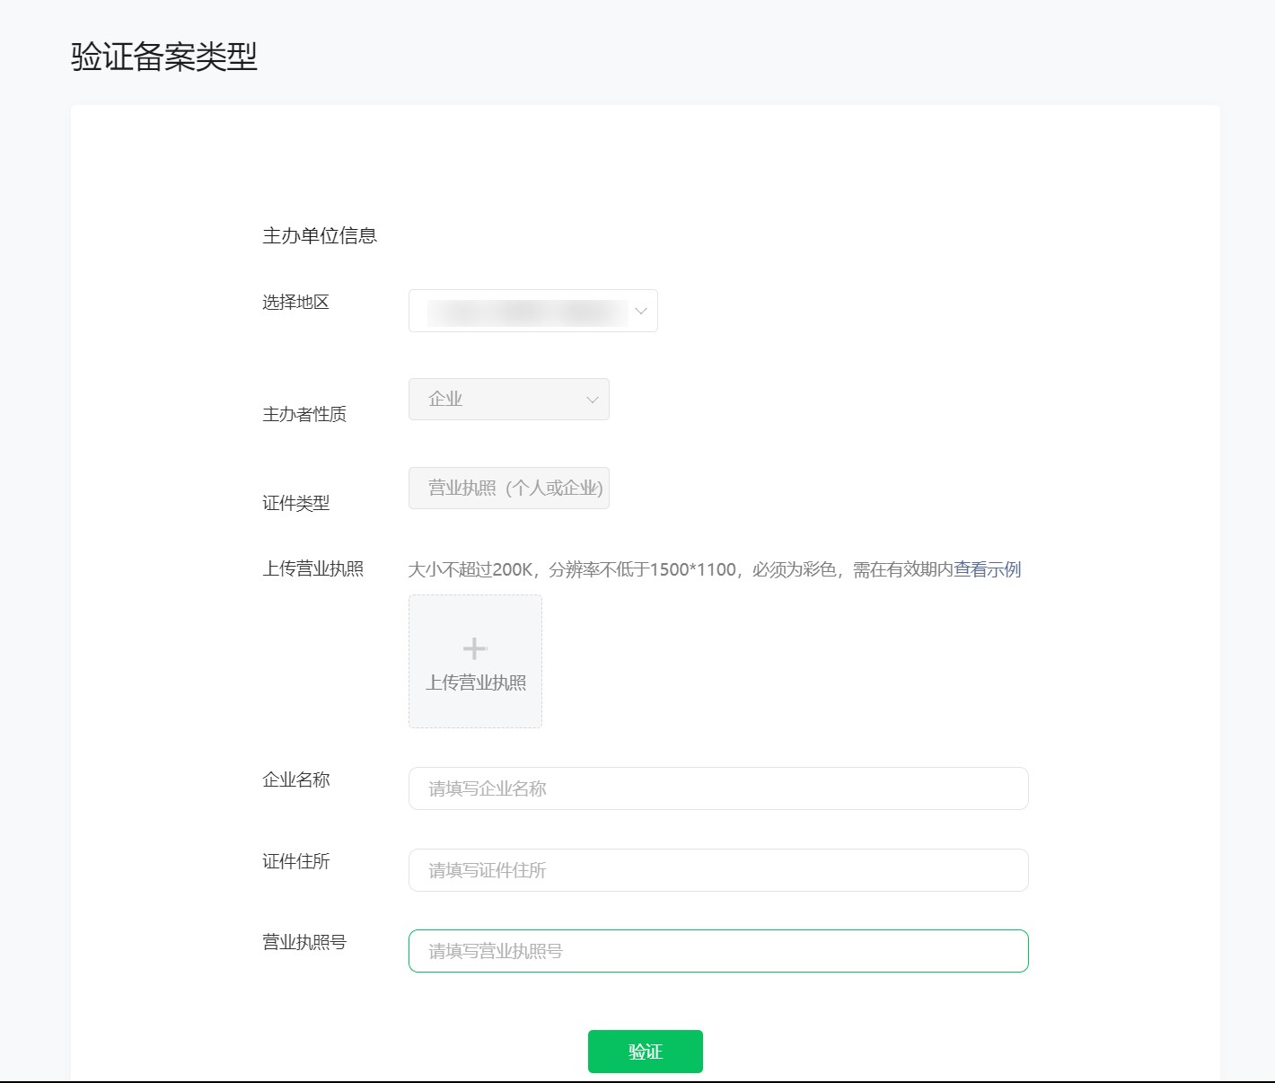Open the 选择地区 region dropdown
This screenshot has height=1083, width=1275.
(532, 311)
